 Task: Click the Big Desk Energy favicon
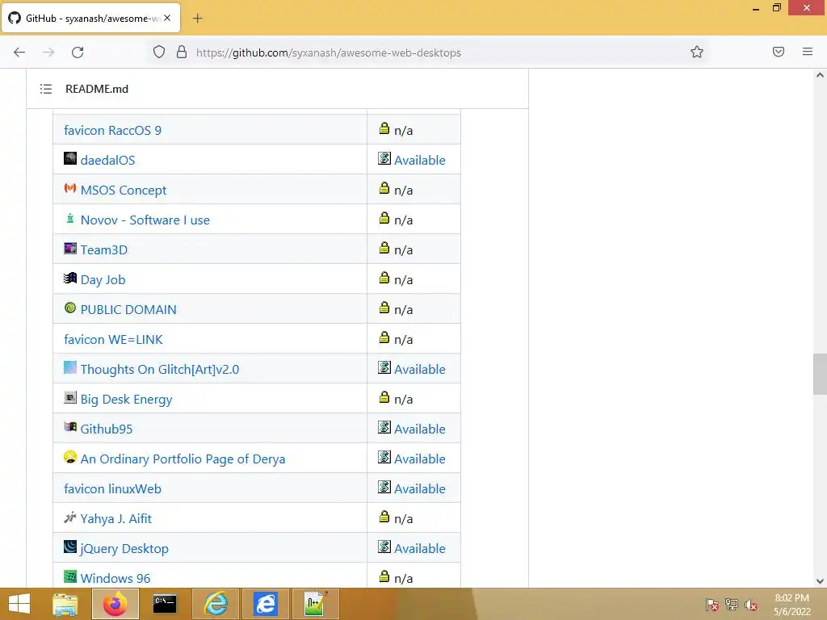coord(70,397)
